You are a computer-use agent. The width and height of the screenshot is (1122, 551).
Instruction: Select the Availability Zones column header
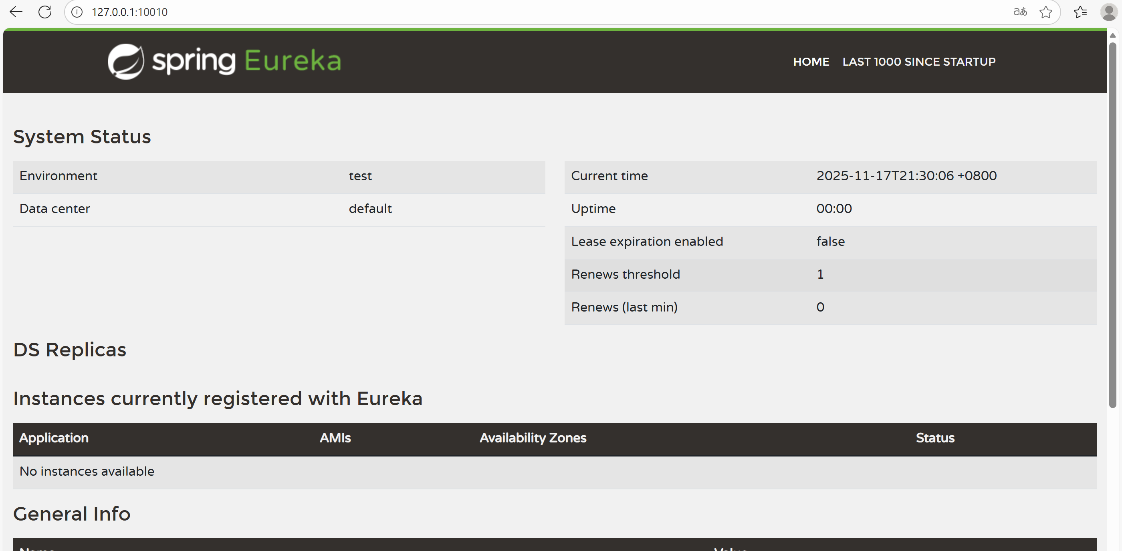[x=533, y=438]
